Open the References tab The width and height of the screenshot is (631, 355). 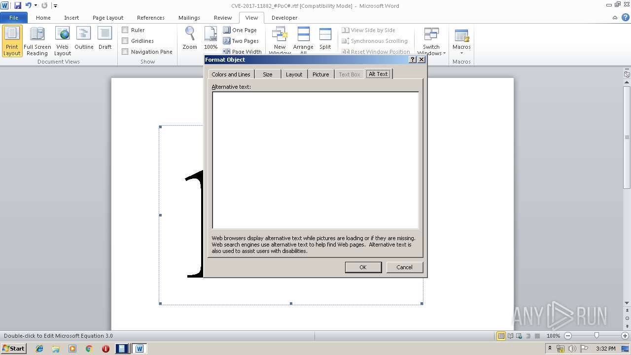pos(151,18)
